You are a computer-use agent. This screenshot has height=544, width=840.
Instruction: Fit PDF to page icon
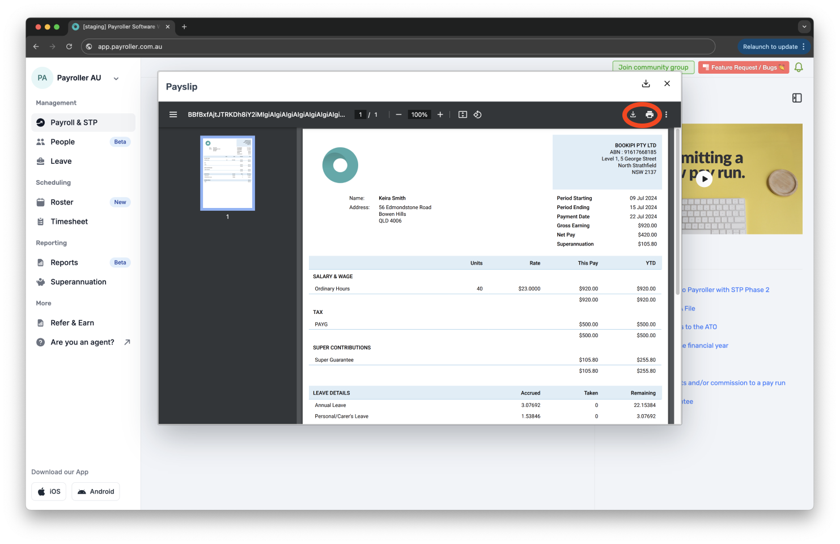tap(463, 114)
